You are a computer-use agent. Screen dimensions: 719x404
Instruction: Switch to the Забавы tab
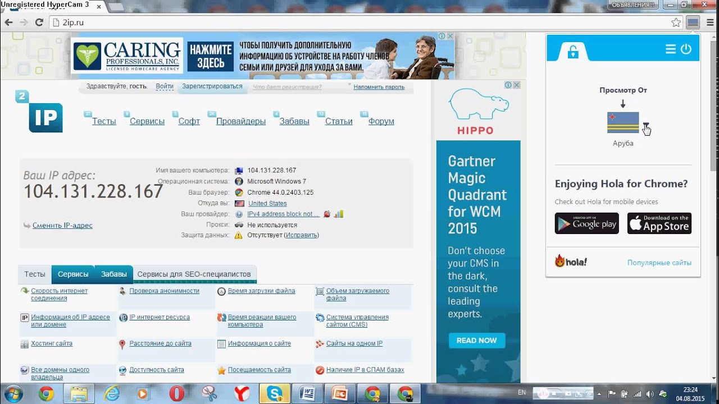[x=114, y=274]
